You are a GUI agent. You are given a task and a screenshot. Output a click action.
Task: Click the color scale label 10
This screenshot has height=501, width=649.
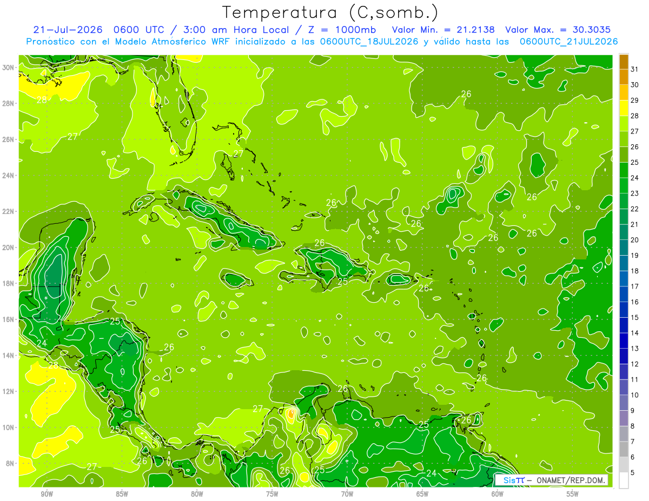(x=635, y=395)
